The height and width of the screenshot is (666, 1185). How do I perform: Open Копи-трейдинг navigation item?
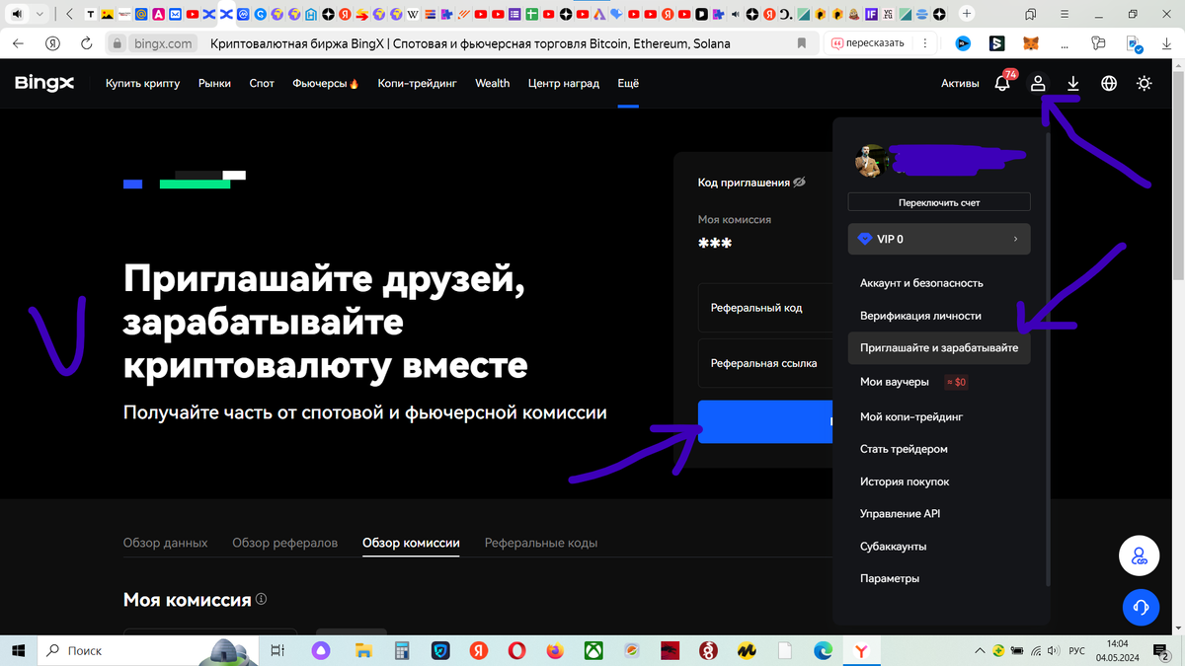tap(417, 83)
